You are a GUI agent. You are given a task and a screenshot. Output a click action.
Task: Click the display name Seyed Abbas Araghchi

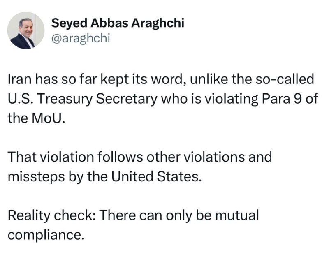pos(118,23)
